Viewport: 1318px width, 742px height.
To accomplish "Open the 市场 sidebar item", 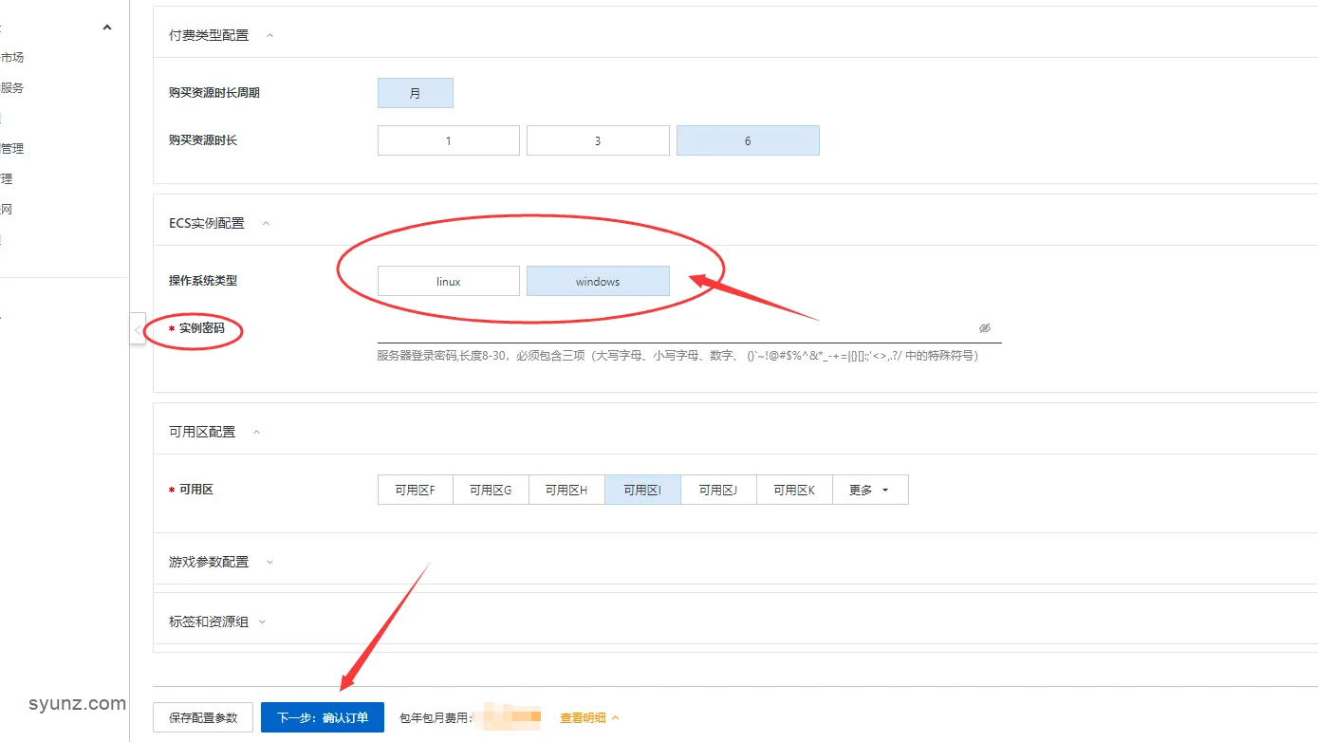I will (12, 57).
